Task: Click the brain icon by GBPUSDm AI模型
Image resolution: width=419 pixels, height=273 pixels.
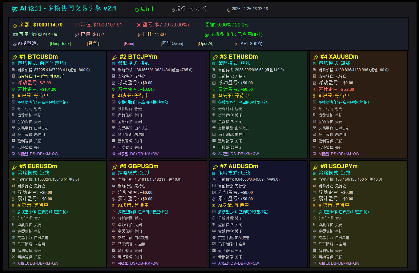Action: pyautogui.click(x=114, y=263)
